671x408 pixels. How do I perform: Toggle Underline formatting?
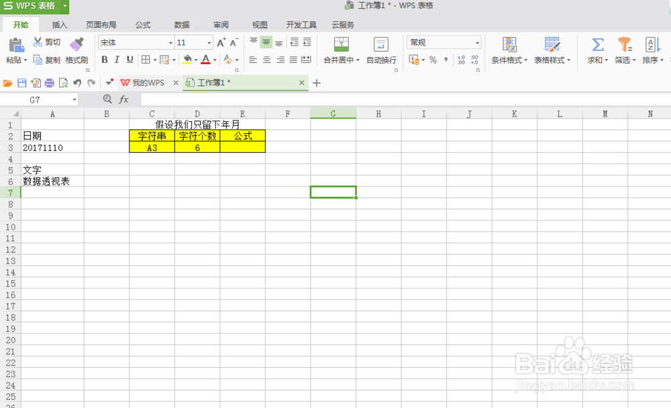pyautogui.click(x=130, y=60)
